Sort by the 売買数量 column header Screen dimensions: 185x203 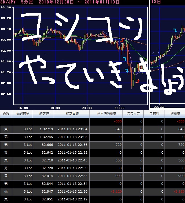[x=23, y=114]
